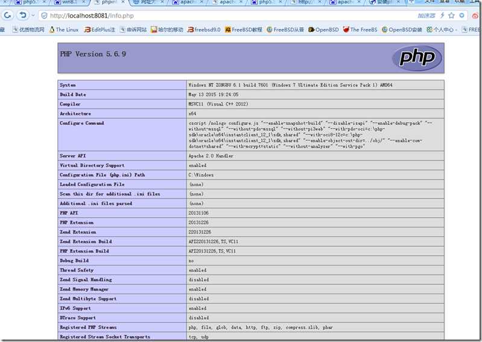Click the lightning bolt accelerator icon
This screenshot has width=482, height=342.
point(442,15)
